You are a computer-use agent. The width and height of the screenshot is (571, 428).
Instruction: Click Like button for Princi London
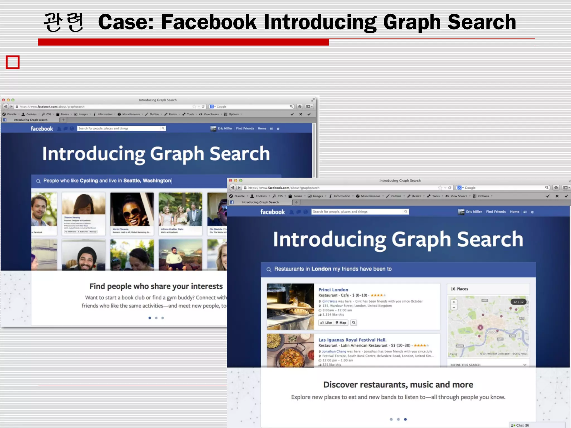(326, 323)
